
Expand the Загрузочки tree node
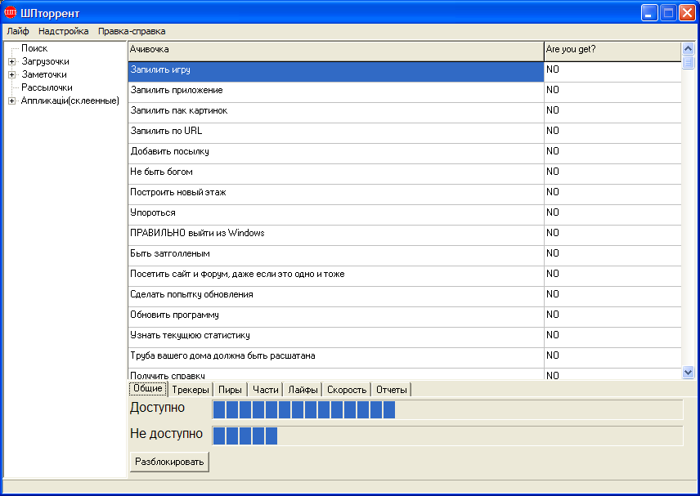(11, 61)
